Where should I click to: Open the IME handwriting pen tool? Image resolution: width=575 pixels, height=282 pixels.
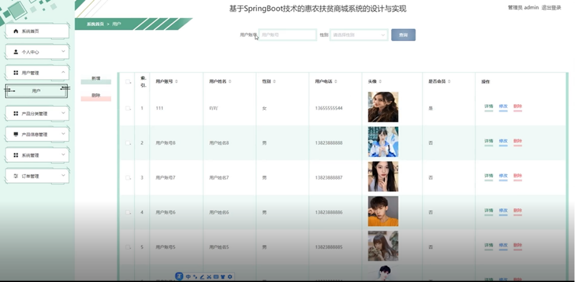[202, 277]
